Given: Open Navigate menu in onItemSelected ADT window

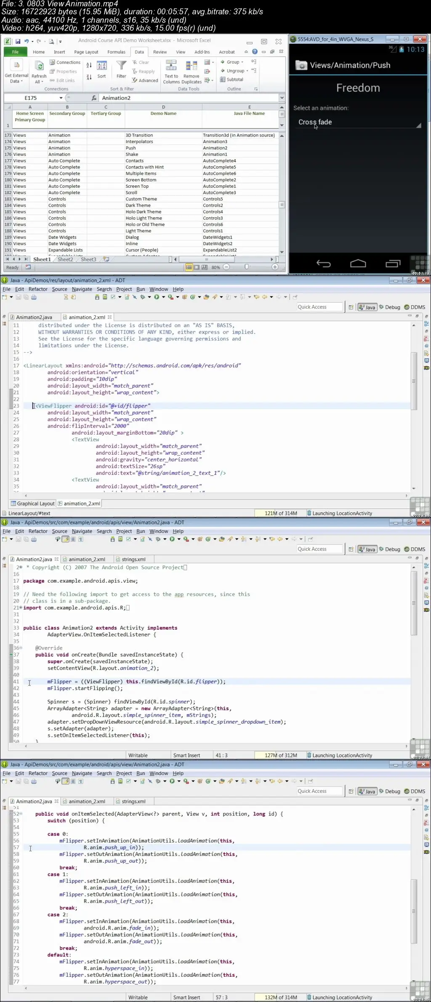Looking at the screenshot, I should 82,773.
